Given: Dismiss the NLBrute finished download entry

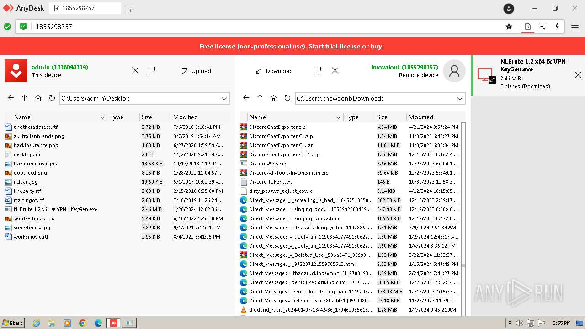Looking at the screenshot, I should click(x=578, y=75).
